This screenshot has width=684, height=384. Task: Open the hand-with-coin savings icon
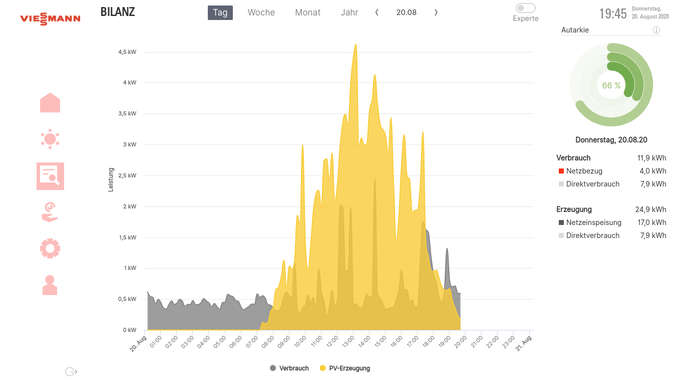tap(50, 212)
